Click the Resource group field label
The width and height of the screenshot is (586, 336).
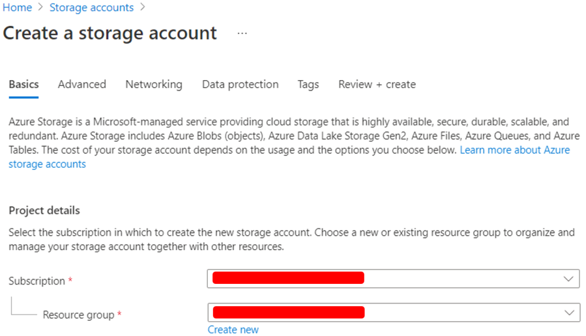coord(78,315)
